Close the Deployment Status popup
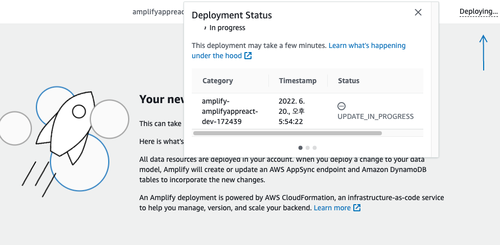The width and height of the screenshot is (500, 245). point(418,12)
